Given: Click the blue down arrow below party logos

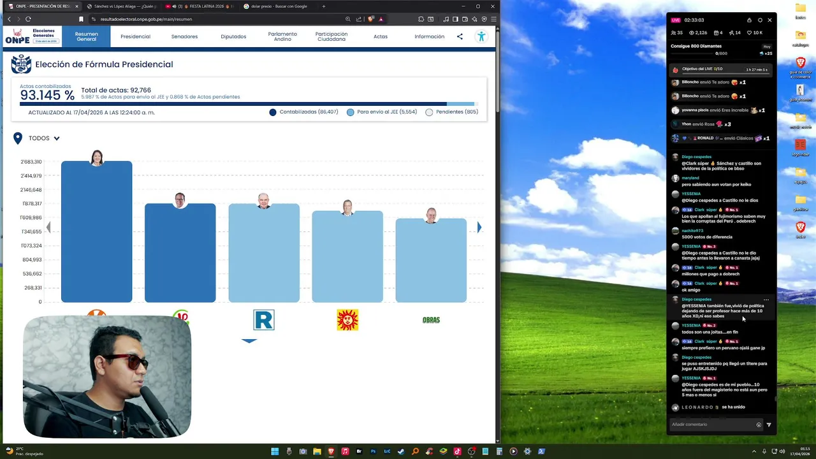Looking at the screenshot, I should click(x=249, y=341).
